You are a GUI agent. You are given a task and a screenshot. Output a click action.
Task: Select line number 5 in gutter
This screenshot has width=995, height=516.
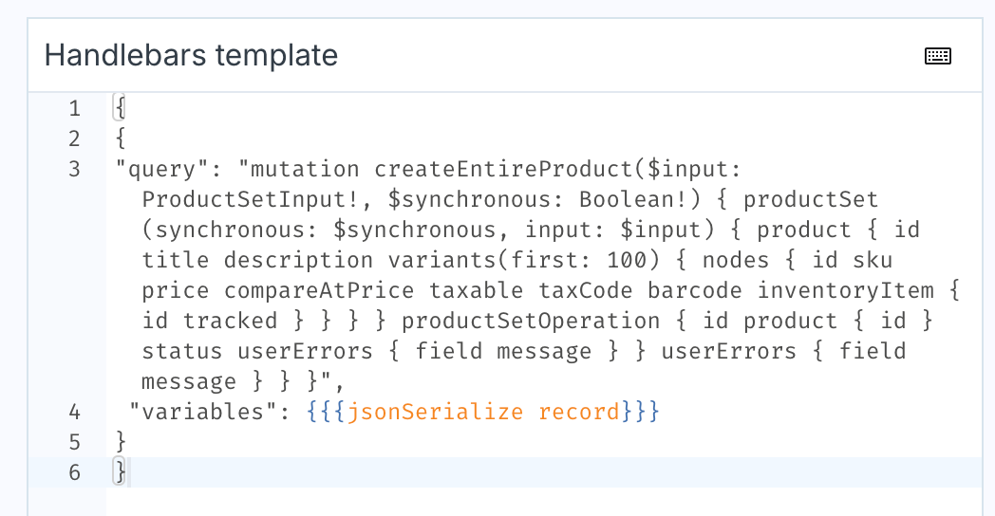click(75, 442)
